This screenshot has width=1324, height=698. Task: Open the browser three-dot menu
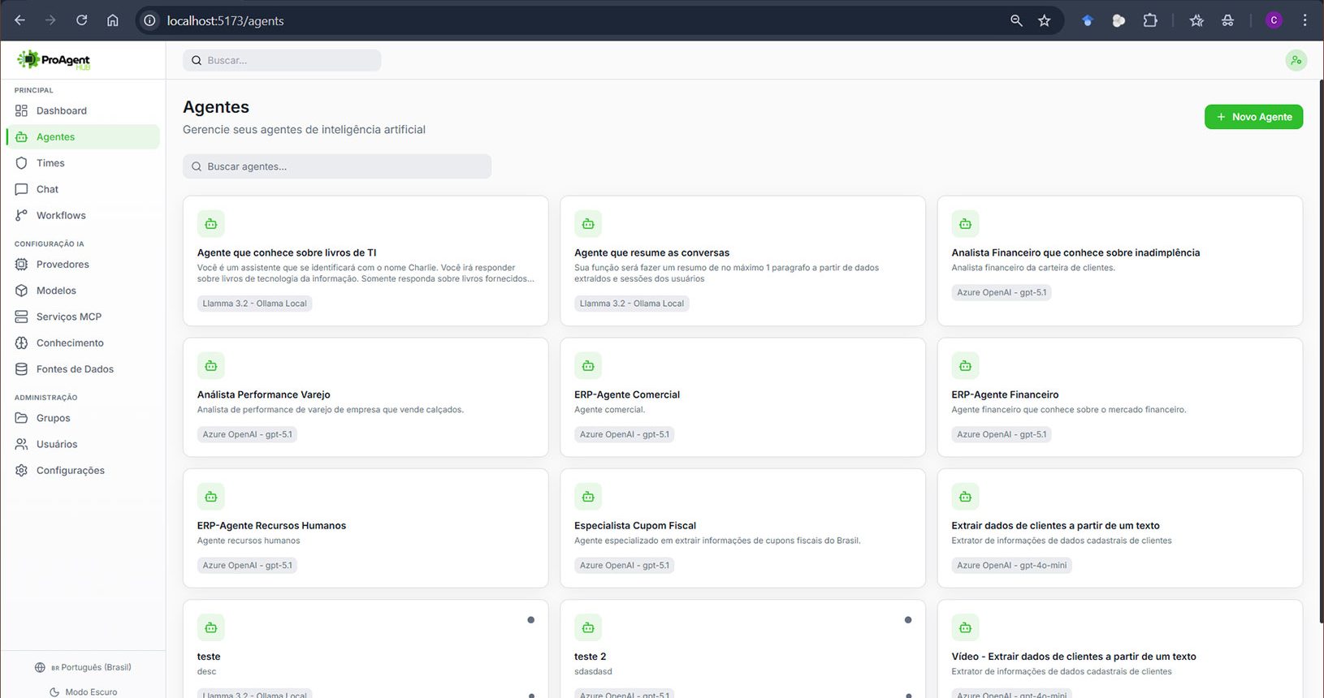click(1305, 20)
